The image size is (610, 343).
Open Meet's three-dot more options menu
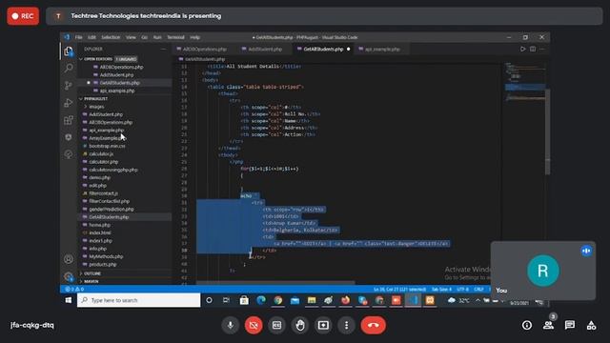(x=346, y=325)
